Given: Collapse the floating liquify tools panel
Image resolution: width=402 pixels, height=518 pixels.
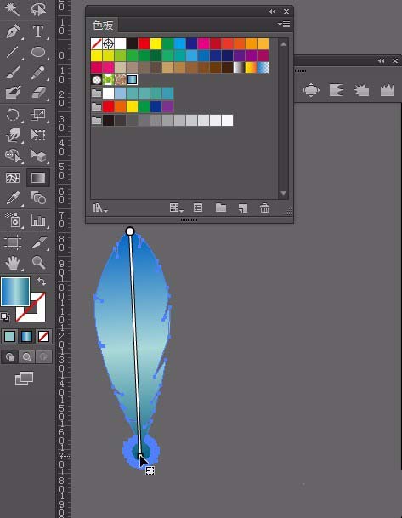Looking at the screenshot, I should pyautogui.click(x=382, y=61).
